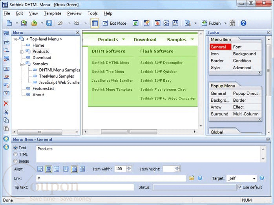Click Sothink SWF Decompiler in the preview
Viewport: 274px width, 205px height.
point(161,62)
